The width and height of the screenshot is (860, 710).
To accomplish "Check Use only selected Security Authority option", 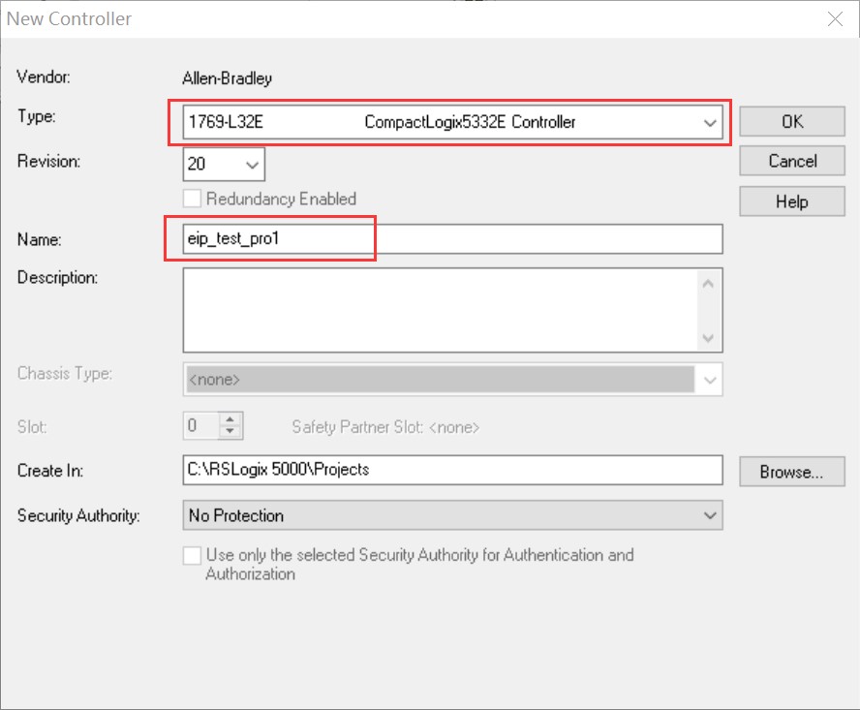I will [193, 556].
